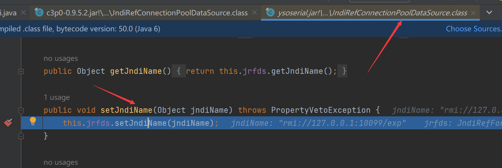The height and width of the screenshot is (168, 502).
Task: Click the "1 usage" hint above setJndiName
Action: (57, 97)
